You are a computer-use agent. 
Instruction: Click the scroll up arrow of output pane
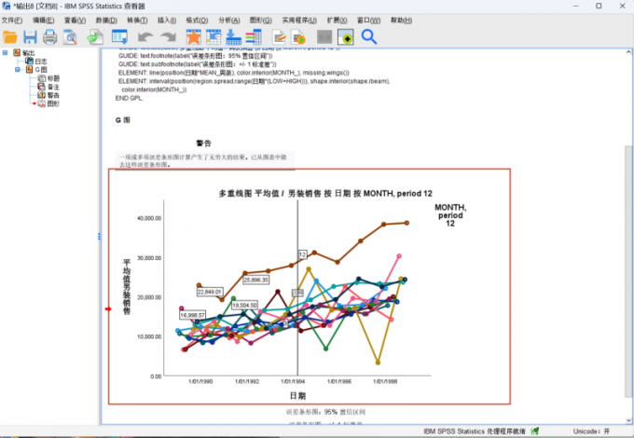[x=628, y=52]
